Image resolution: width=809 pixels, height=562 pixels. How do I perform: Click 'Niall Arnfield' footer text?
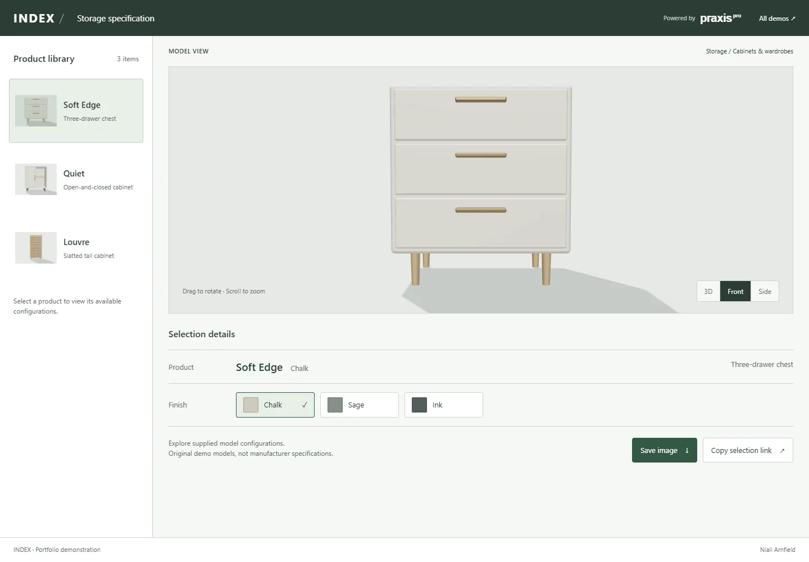pos(778,550)
